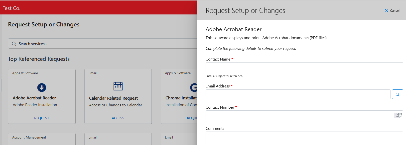
Task: Cancel the Request Setup or Changes panel
Action: click(x=392, y=11)
